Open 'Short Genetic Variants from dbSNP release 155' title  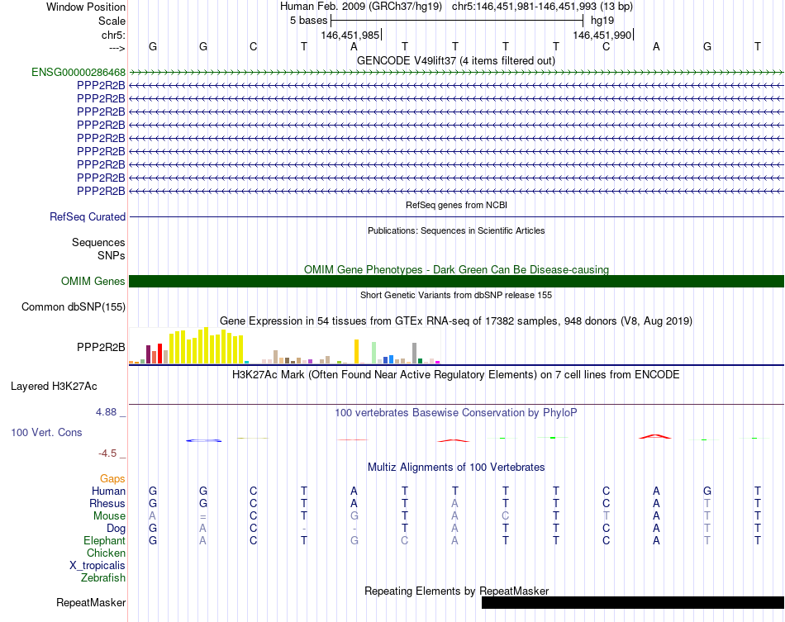click(x=456, y=295)
